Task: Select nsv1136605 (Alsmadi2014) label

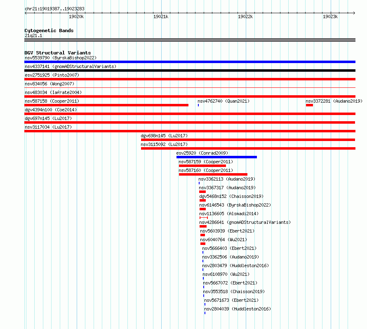Action: click(229, 214)
